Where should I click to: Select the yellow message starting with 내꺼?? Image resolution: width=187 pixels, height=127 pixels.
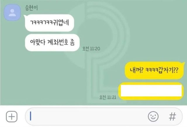coord(154,70)
